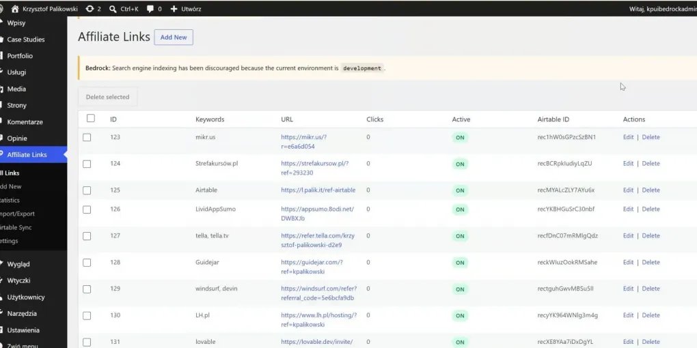Click the Keywords column header
The height and width of the screenshot is (348, 697).
210,119
